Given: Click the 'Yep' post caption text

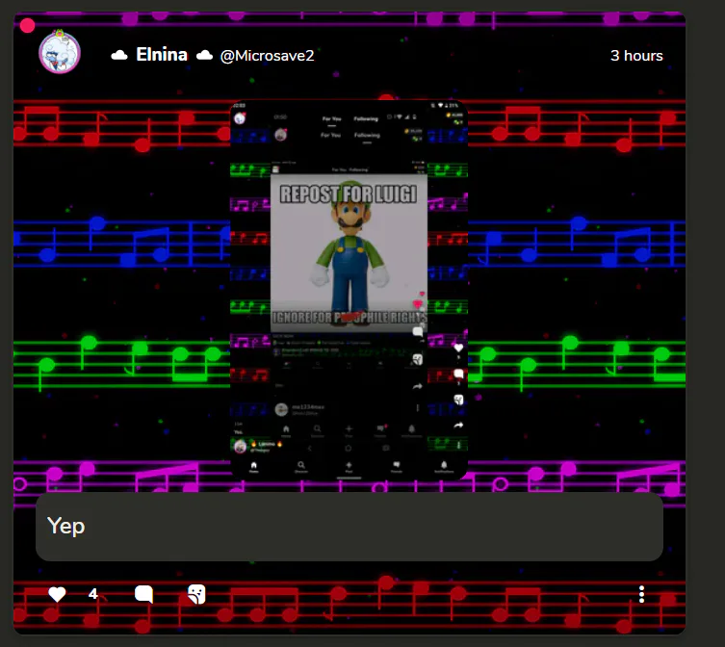Looking at the screenshot, I should [66, 527].
